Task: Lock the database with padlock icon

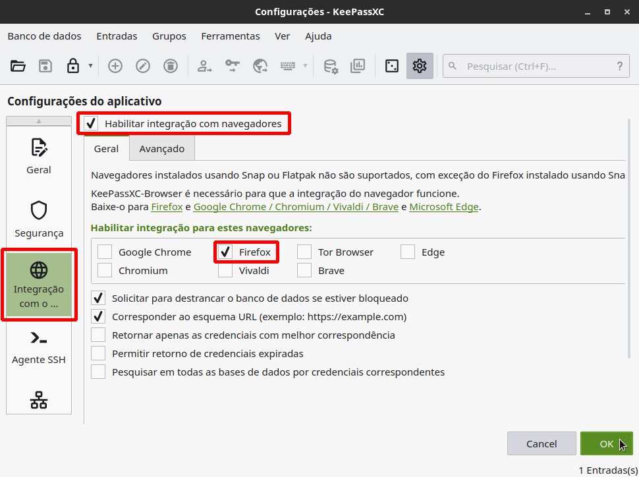Action: click(x=73, y=66)
